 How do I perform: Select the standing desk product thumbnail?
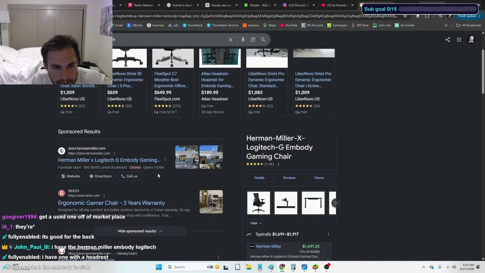tap(313, 203)
